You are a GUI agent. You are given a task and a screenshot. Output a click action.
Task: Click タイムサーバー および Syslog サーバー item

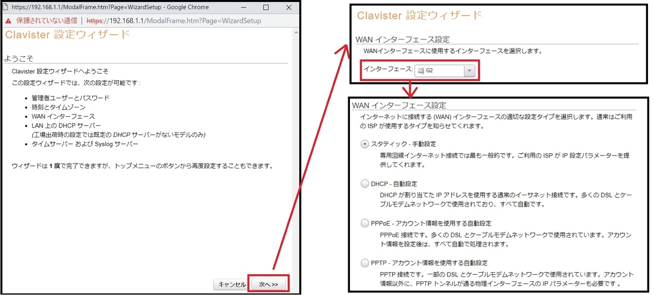pos(85,144)
